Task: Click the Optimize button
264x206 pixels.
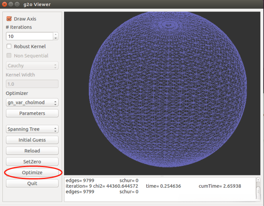Action: [32, 172]
